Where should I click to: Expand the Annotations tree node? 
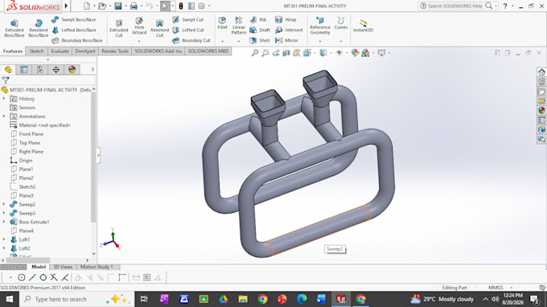pos(4,117)
